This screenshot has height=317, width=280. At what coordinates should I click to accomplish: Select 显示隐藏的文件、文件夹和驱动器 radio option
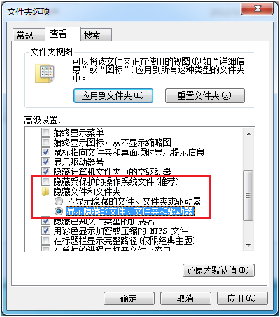pos(59,211)
